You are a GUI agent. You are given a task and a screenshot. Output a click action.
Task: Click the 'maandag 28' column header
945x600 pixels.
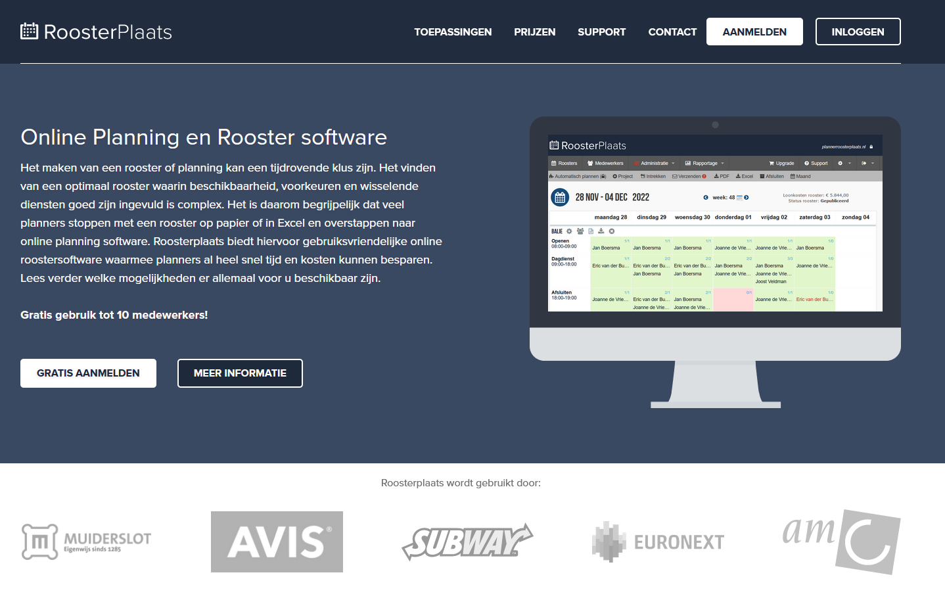coord(611,217)
